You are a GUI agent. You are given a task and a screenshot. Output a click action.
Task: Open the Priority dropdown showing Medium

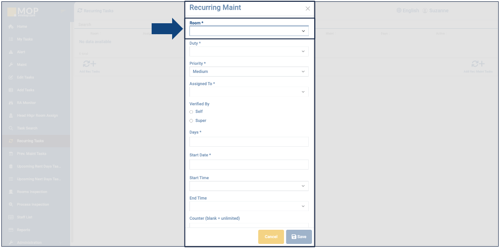249,72
